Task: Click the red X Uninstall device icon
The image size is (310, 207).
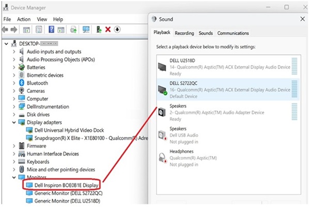Action: tap(108, 29)
